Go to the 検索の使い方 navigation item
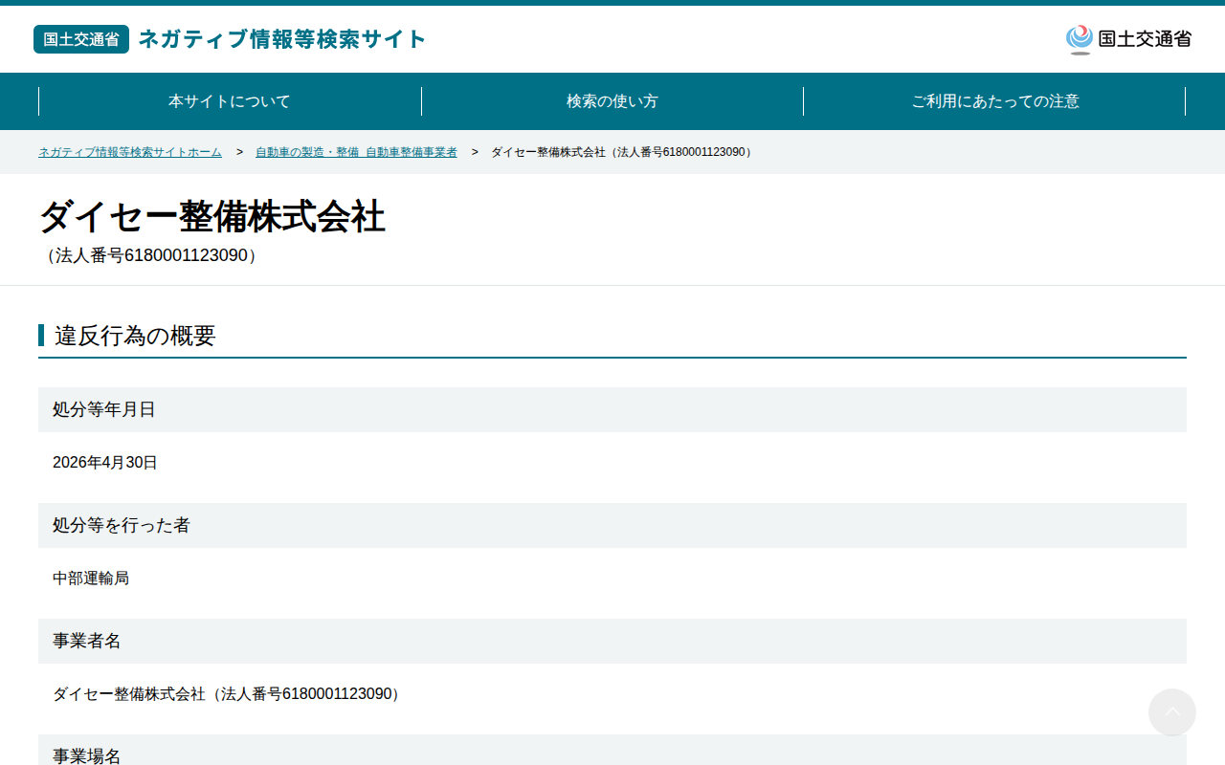1225x765 pixels. (x=612, y=101)
